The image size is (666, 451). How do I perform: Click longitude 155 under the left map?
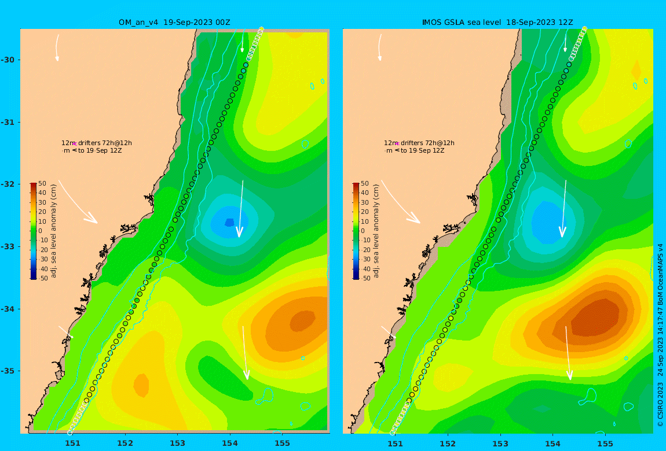point(283,443)
